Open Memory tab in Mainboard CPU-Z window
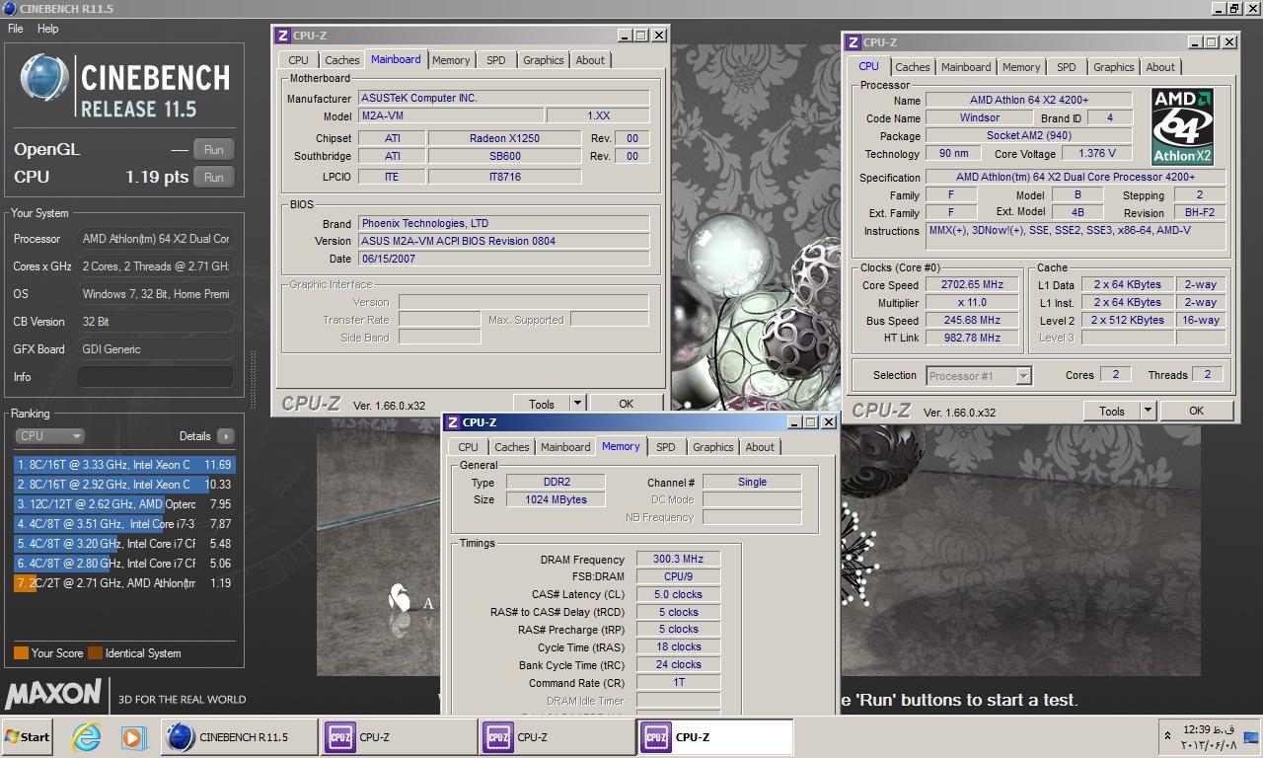This screenshot has width=1263, height=758. pos(451,60)
